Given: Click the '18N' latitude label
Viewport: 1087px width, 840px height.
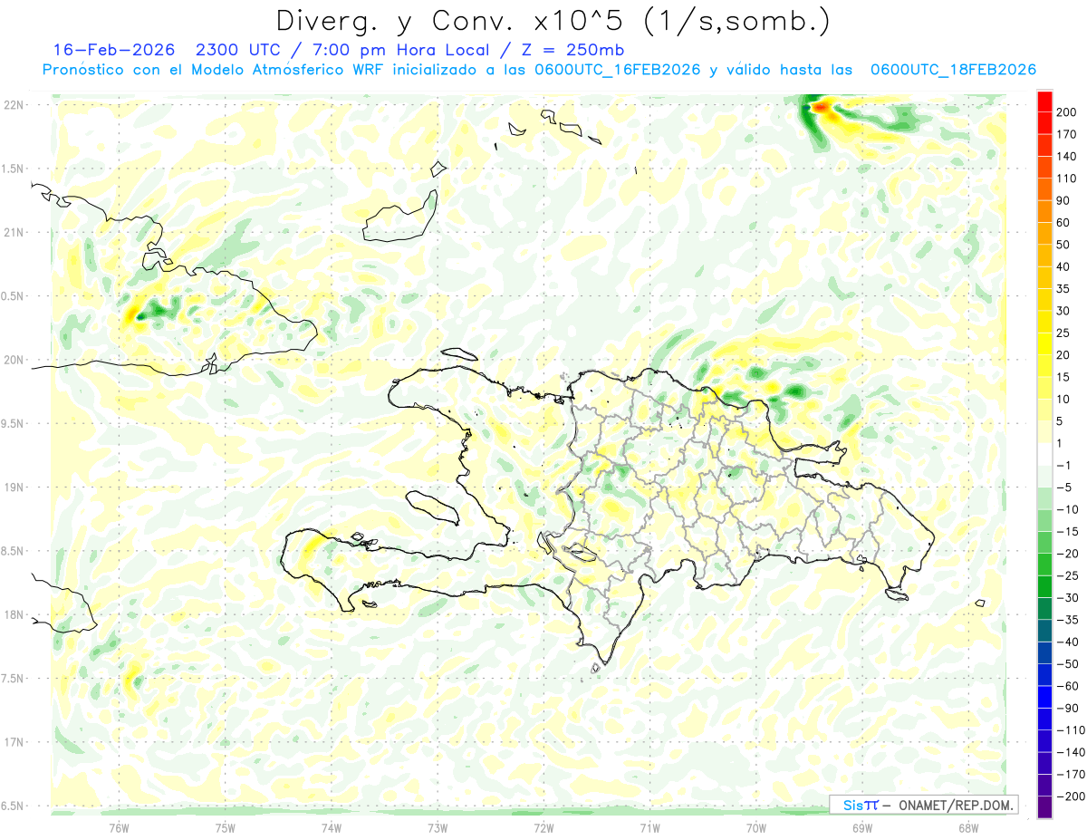Looking at the screenshot, I should coord(14,614).
